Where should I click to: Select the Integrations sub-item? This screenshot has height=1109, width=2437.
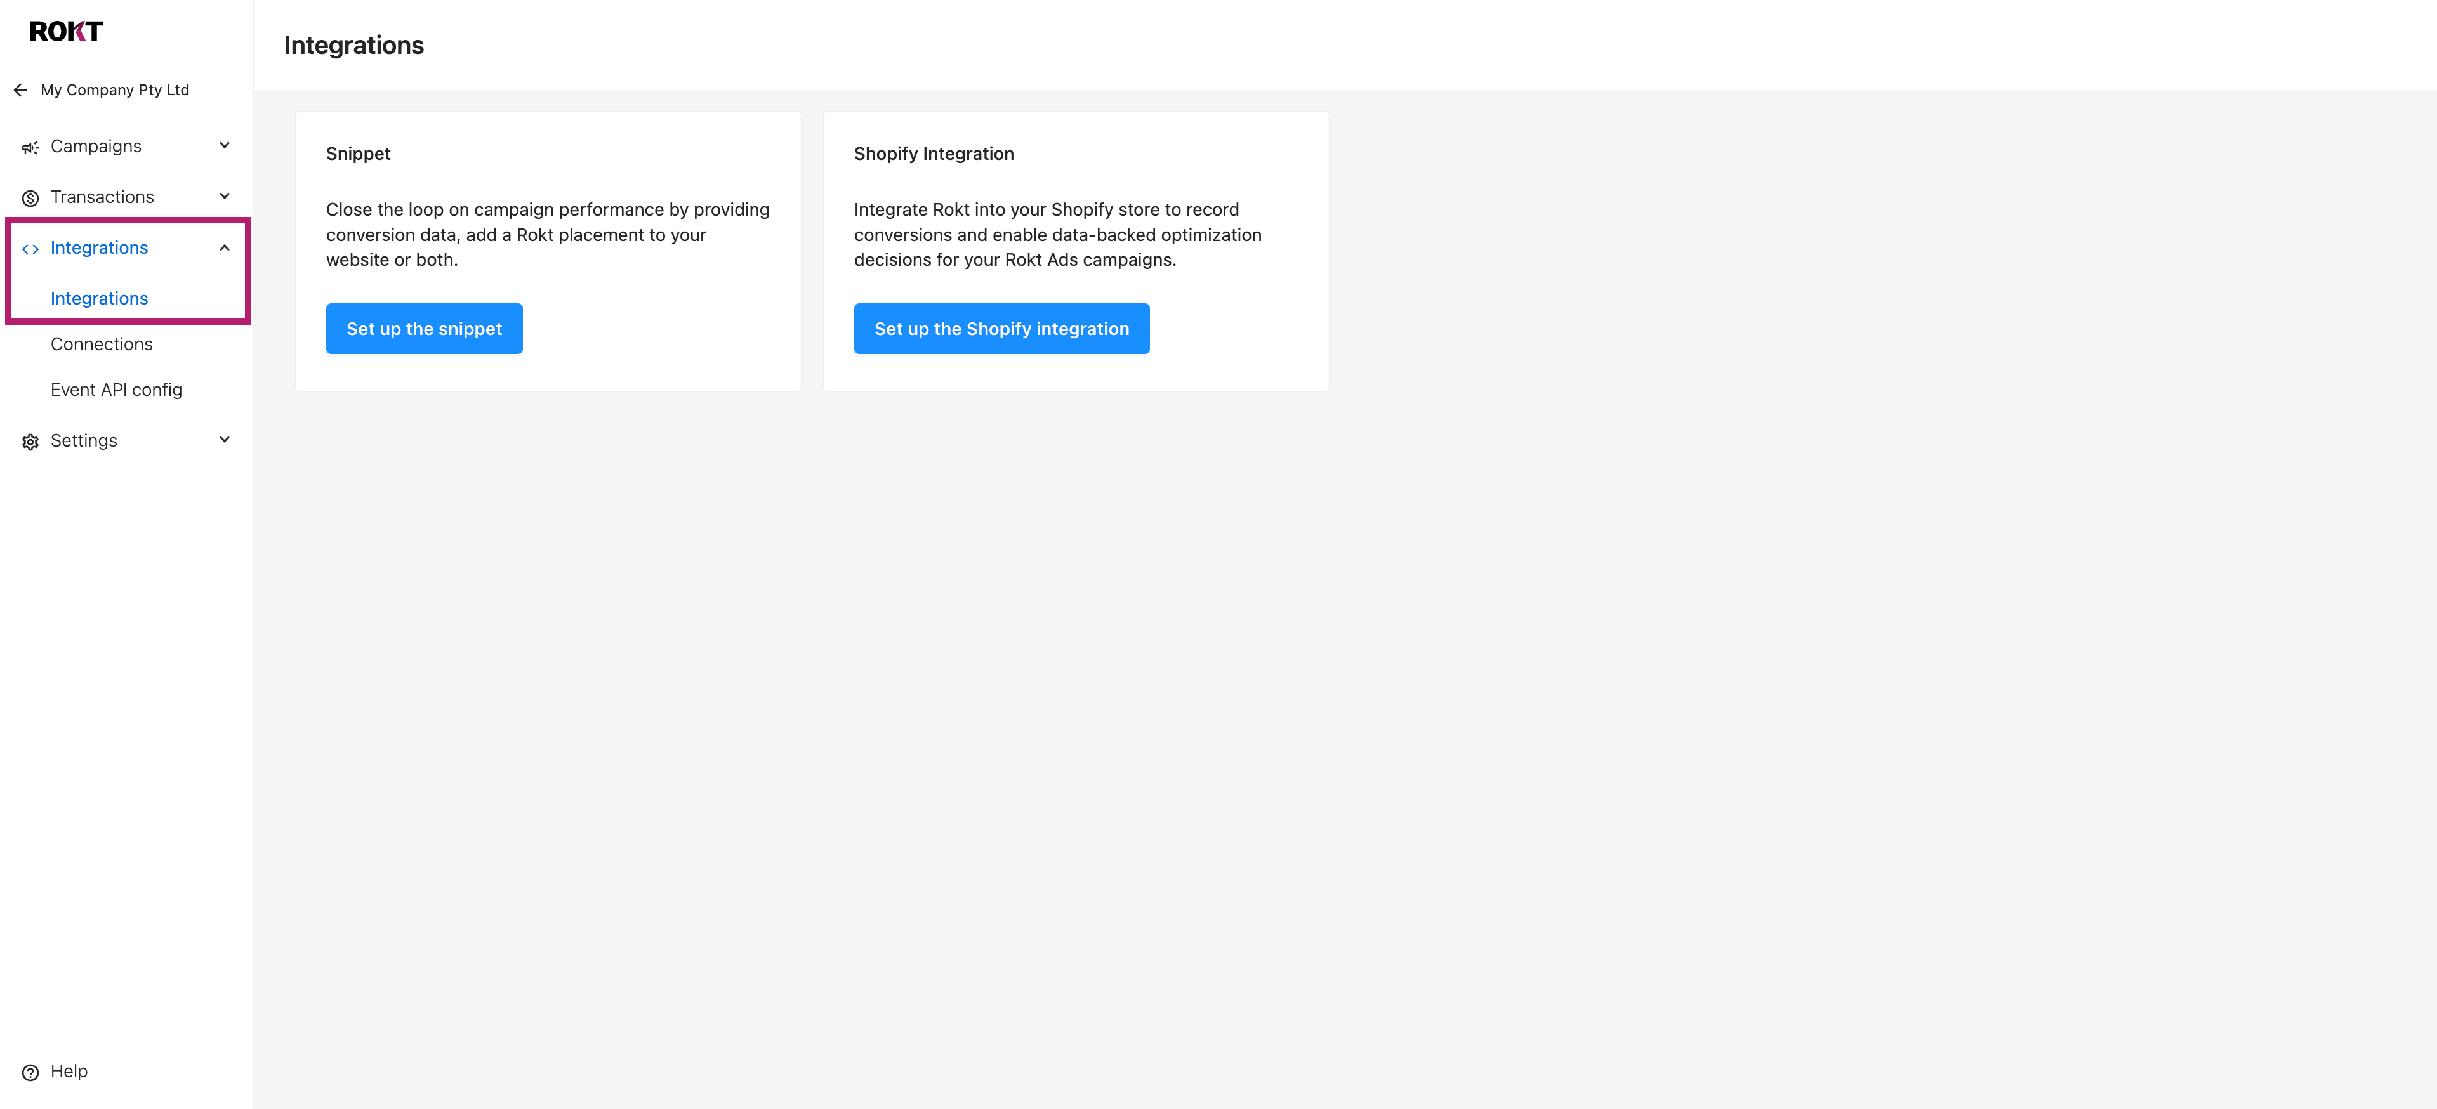pyautogui.click(x=100, y=299)
